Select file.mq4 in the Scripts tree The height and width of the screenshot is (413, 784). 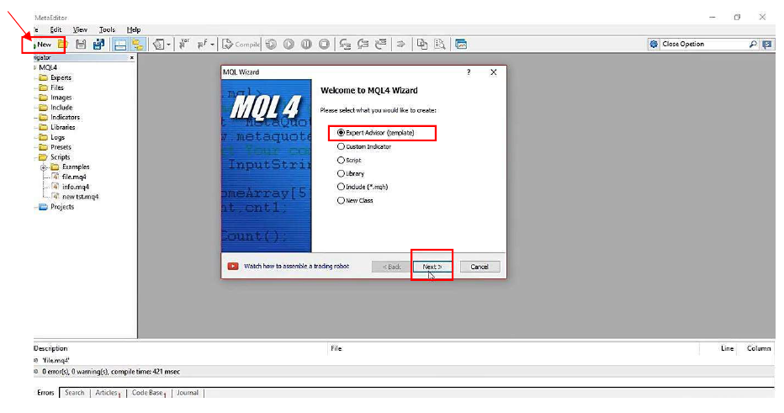74,177
